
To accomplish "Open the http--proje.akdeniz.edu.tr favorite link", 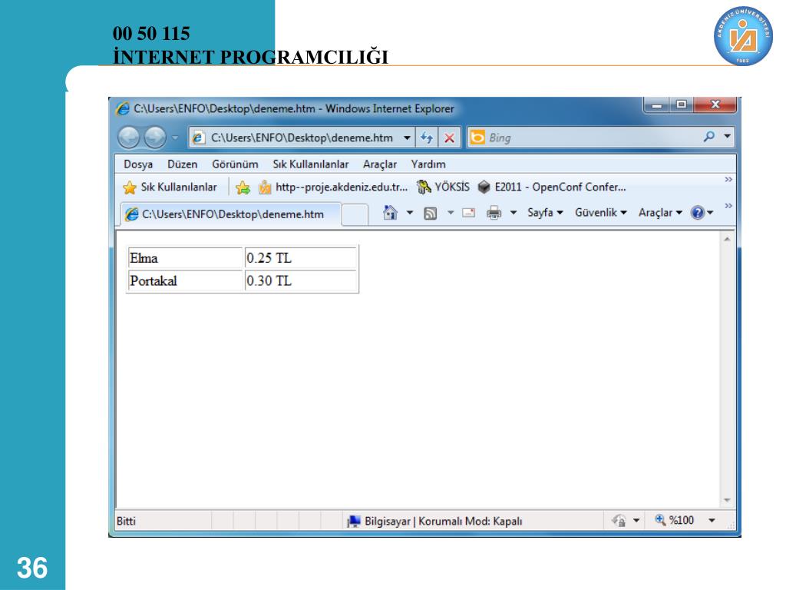I will click(x=333, y=187).
